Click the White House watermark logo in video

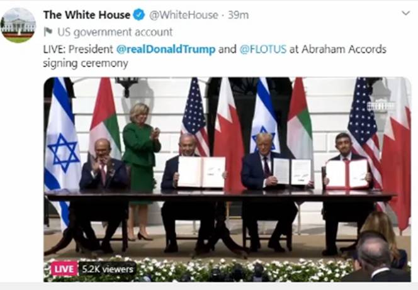pyautogui.click(x=381, y=106)
